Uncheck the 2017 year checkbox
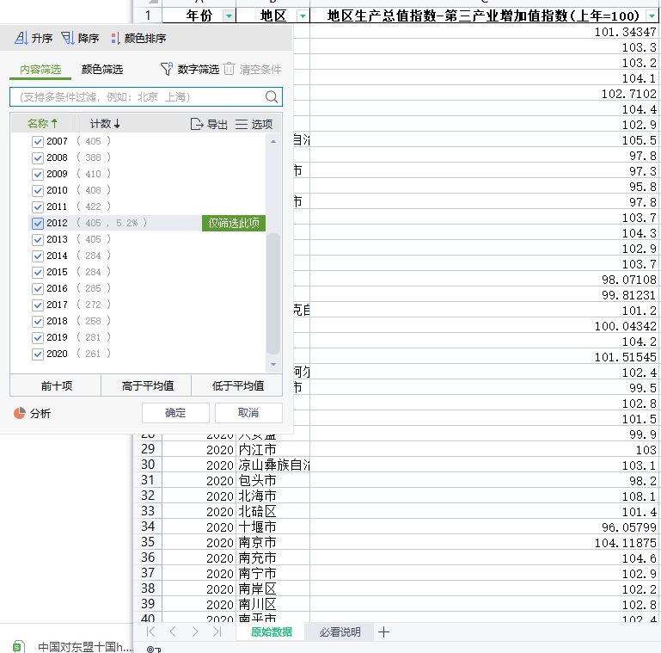661x653 pixels. 38,305
